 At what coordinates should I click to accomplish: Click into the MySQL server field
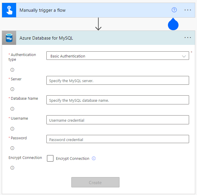click(x=118, y=80)
